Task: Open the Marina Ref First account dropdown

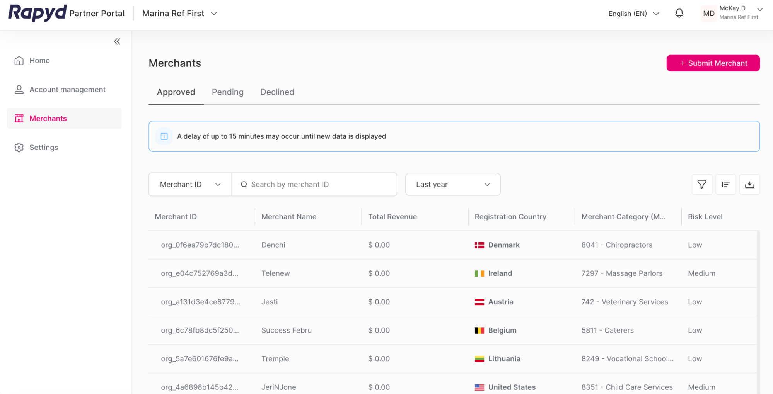Action: tap(179, 13)
